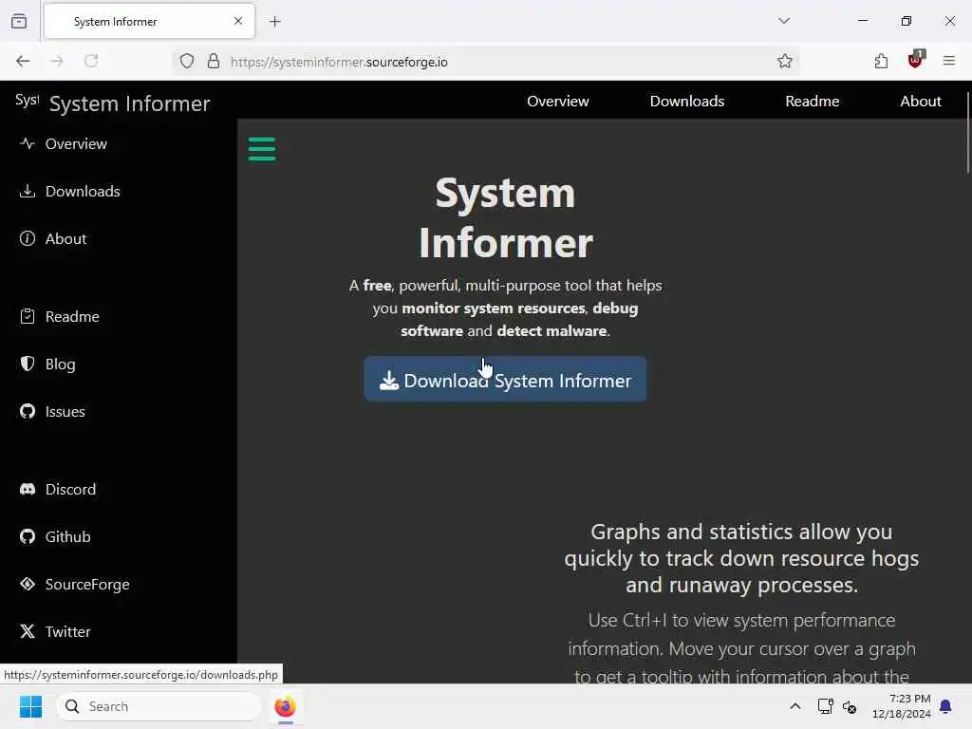972x729 pixels.
Task: Click the taskbar Search box
Action: click(x=159, y=706)
